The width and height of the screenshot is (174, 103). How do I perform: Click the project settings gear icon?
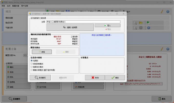(x=99, y=11)
